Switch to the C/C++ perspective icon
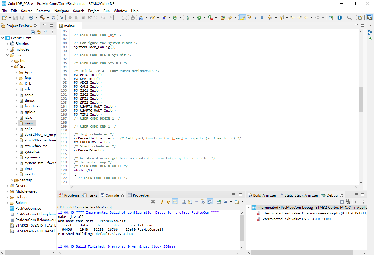This screenshot has height=255, width=374. point(369,18)
